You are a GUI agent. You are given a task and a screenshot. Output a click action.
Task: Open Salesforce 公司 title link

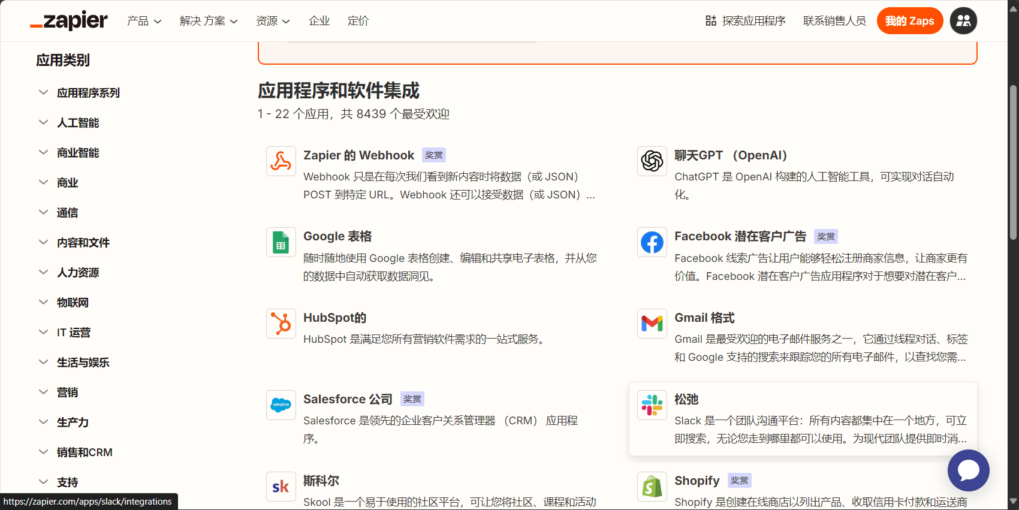(348, 399)
